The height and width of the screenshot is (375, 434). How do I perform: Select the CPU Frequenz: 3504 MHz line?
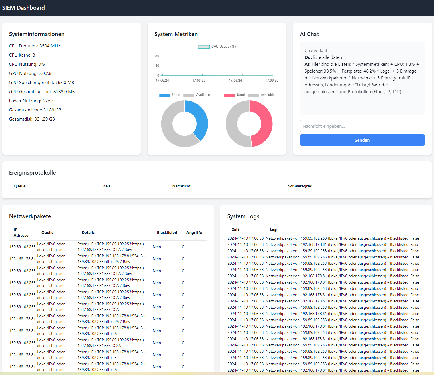[35, 46]
